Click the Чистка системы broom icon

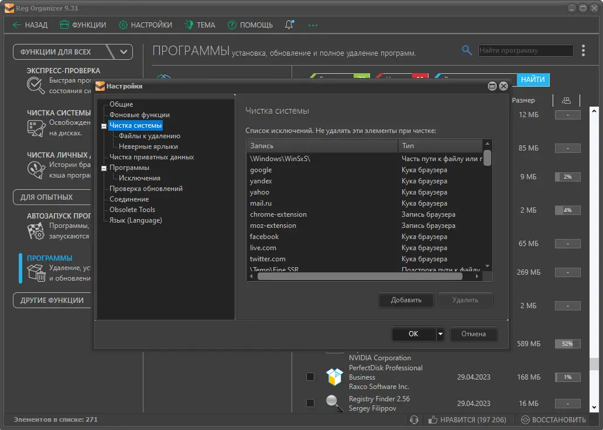[36, 128]
